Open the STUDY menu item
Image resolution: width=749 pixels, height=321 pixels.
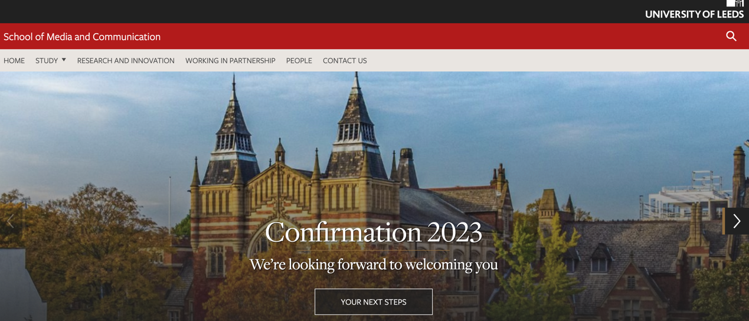pos(47,60)
